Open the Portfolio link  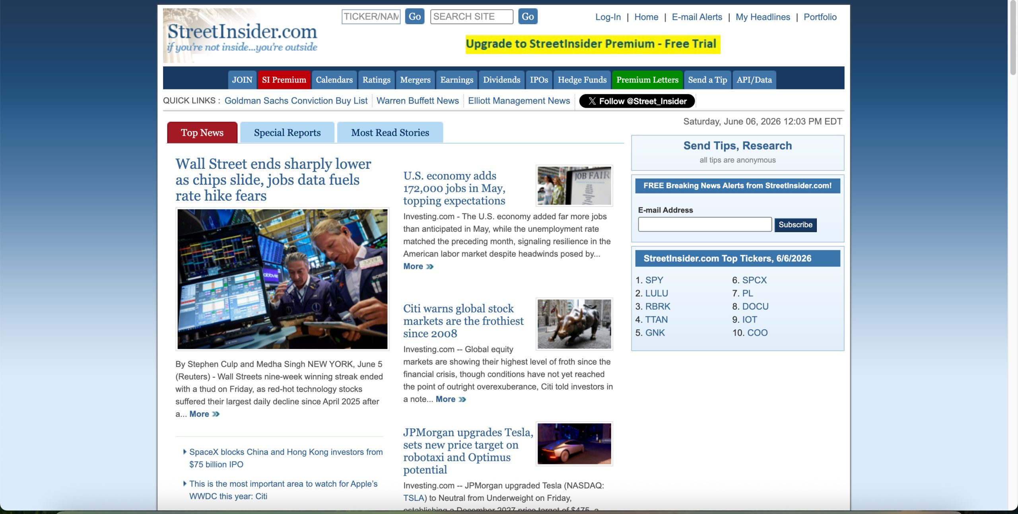pos(820,17)
